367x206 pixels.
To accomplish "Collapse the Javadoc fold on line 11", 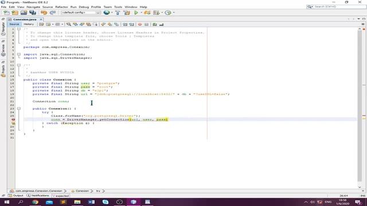I will pos(19,65).
